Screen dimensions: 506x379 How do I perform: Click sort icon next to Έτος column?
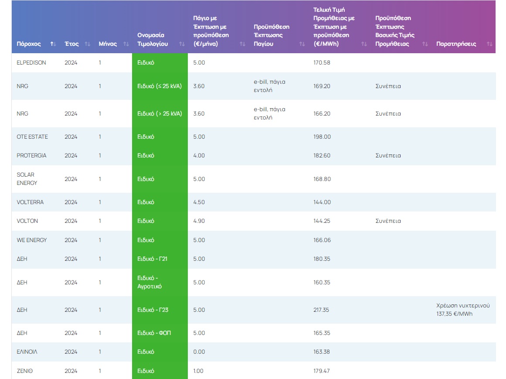pos(88,44)
